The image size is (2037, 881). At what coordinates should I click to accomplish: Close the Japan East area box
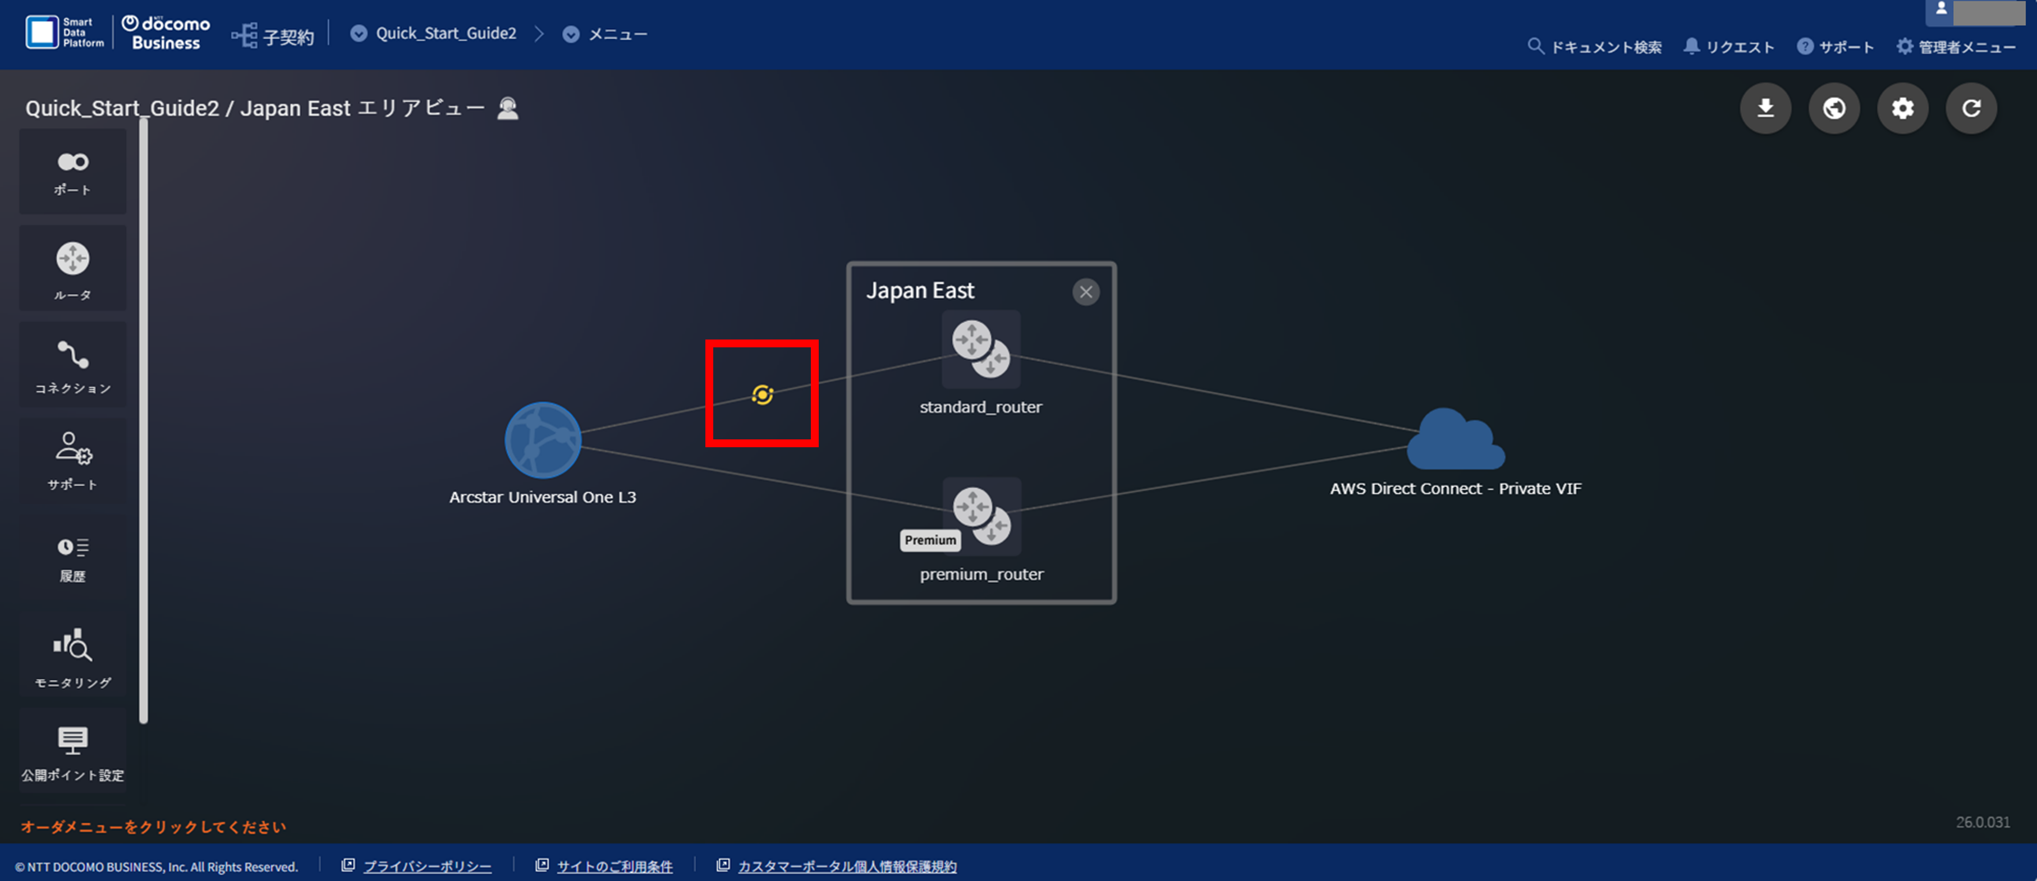[1086, 292]
